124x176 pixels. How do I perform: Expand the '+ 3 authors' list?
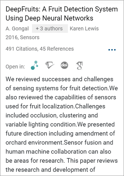point(50,28)
